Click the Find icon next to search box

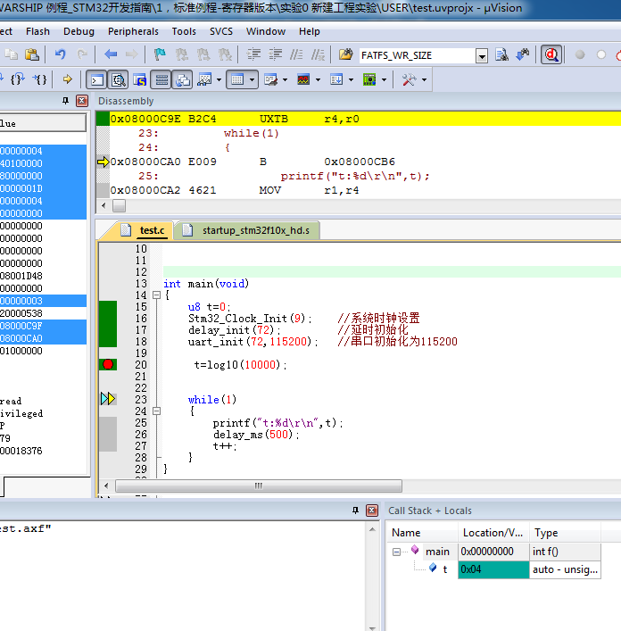point(501,54)
